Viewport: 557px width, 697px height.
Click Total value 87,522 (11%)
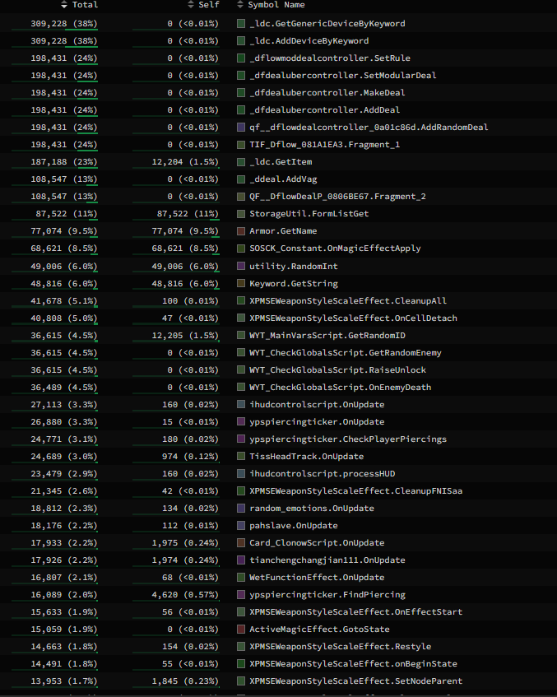[67, 214]
